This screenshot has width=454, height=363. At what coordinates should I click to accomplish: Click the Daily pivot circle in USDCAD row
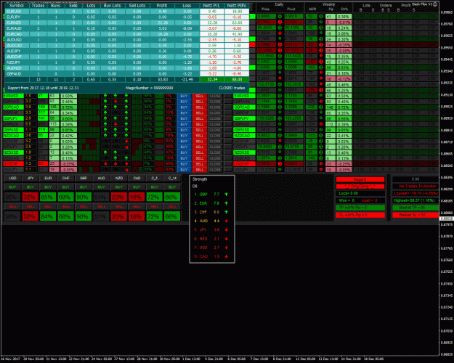pos(280,158)
